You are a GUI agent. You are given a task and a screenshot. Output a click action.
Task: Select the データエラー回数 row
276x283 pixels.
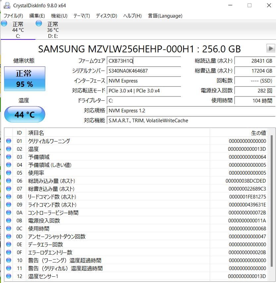pos(136,244)
